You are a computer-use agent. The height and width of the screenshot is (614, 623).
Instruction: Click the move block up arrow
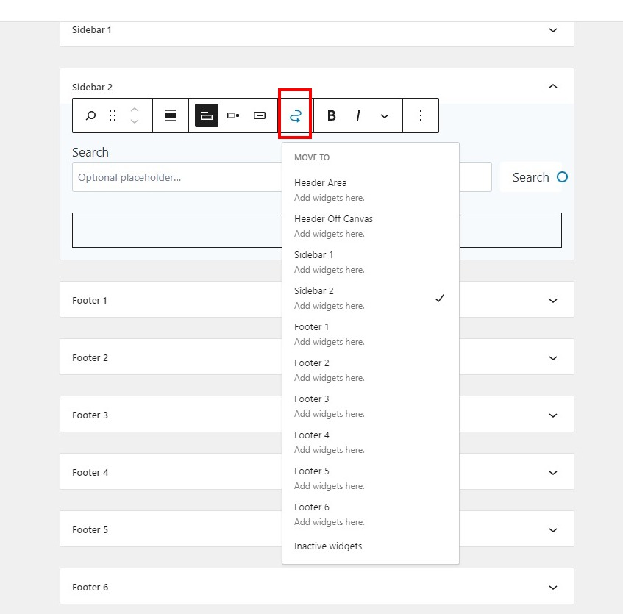click(135, 110)
